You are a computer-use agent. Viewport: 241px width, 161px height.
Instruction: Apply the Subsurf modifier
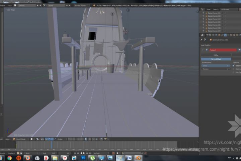(216, 55)
